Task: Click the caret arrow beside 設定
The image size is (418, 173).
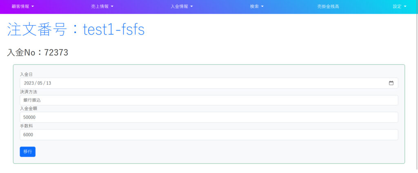Action: coord(405,7)
